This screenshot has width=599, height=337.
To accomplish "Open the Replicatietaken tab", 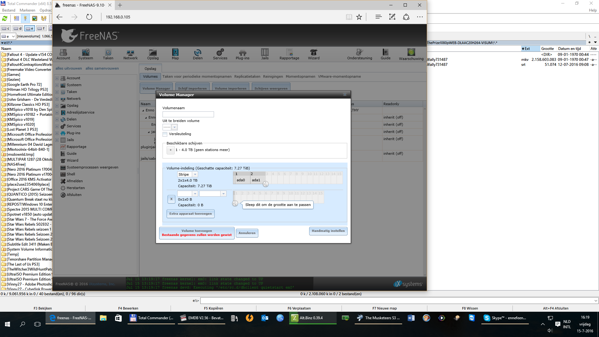I will [x=247, y=76].
